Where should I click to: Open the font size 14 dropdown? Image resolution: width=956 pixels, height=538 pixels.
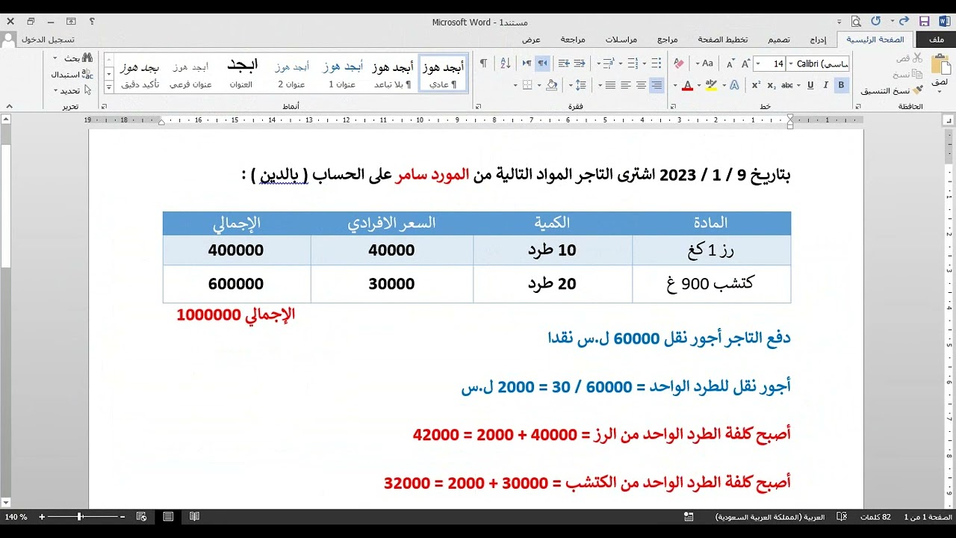pyautogui.click(x=758, y=64)
